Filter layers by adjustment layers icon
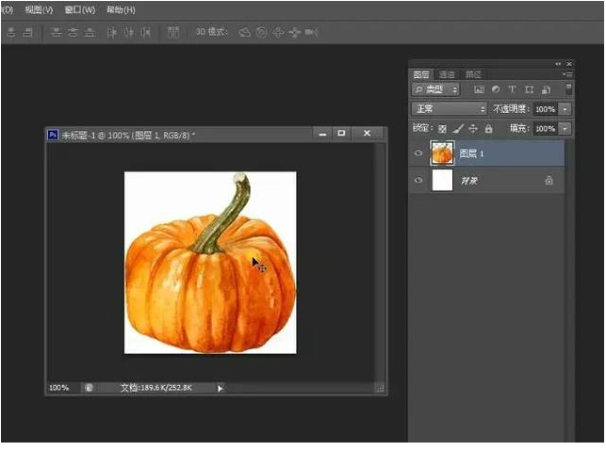This screenshot has width=606, height=451. coord(496,89)
